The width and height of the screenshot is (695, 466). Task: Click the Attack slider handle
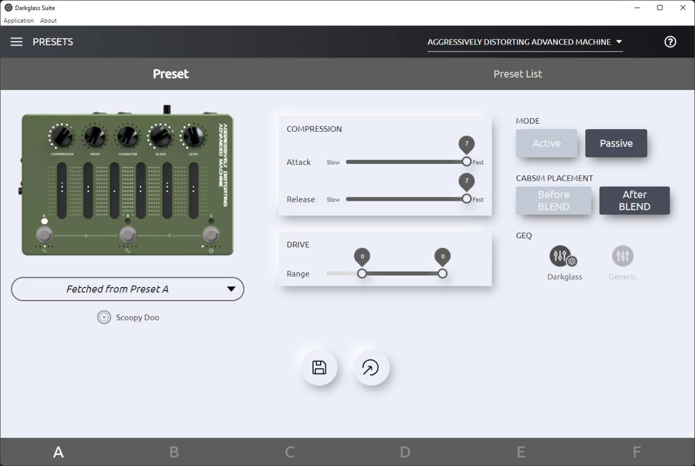(x=466, y=162)
